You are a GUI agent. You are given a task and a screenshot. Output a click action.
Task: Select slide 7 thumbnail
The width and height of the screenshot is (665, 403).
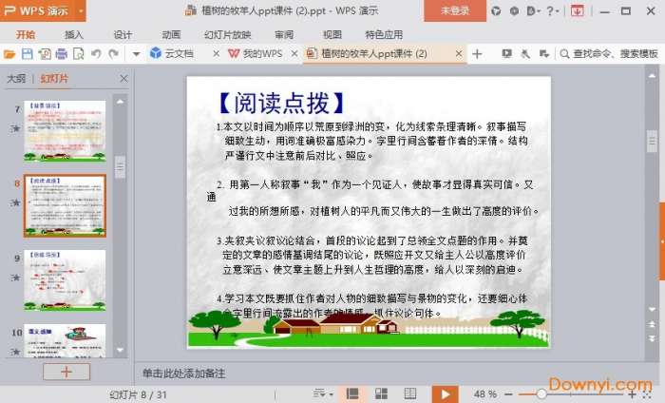tap(65, 131)
